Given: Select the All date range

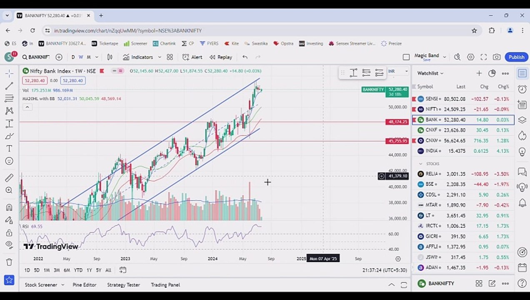Looking at the screenshot, I should click(x=108, y=270).
